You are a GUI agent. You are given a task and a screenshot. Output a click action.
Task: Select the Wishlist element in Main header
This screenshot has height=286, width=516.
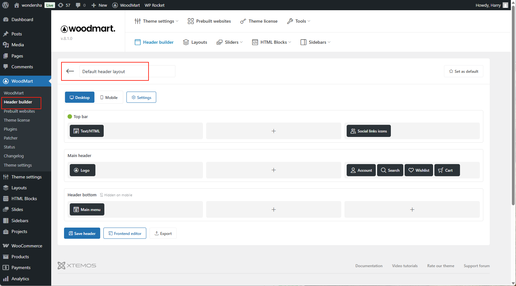click(x=419, y=170)
